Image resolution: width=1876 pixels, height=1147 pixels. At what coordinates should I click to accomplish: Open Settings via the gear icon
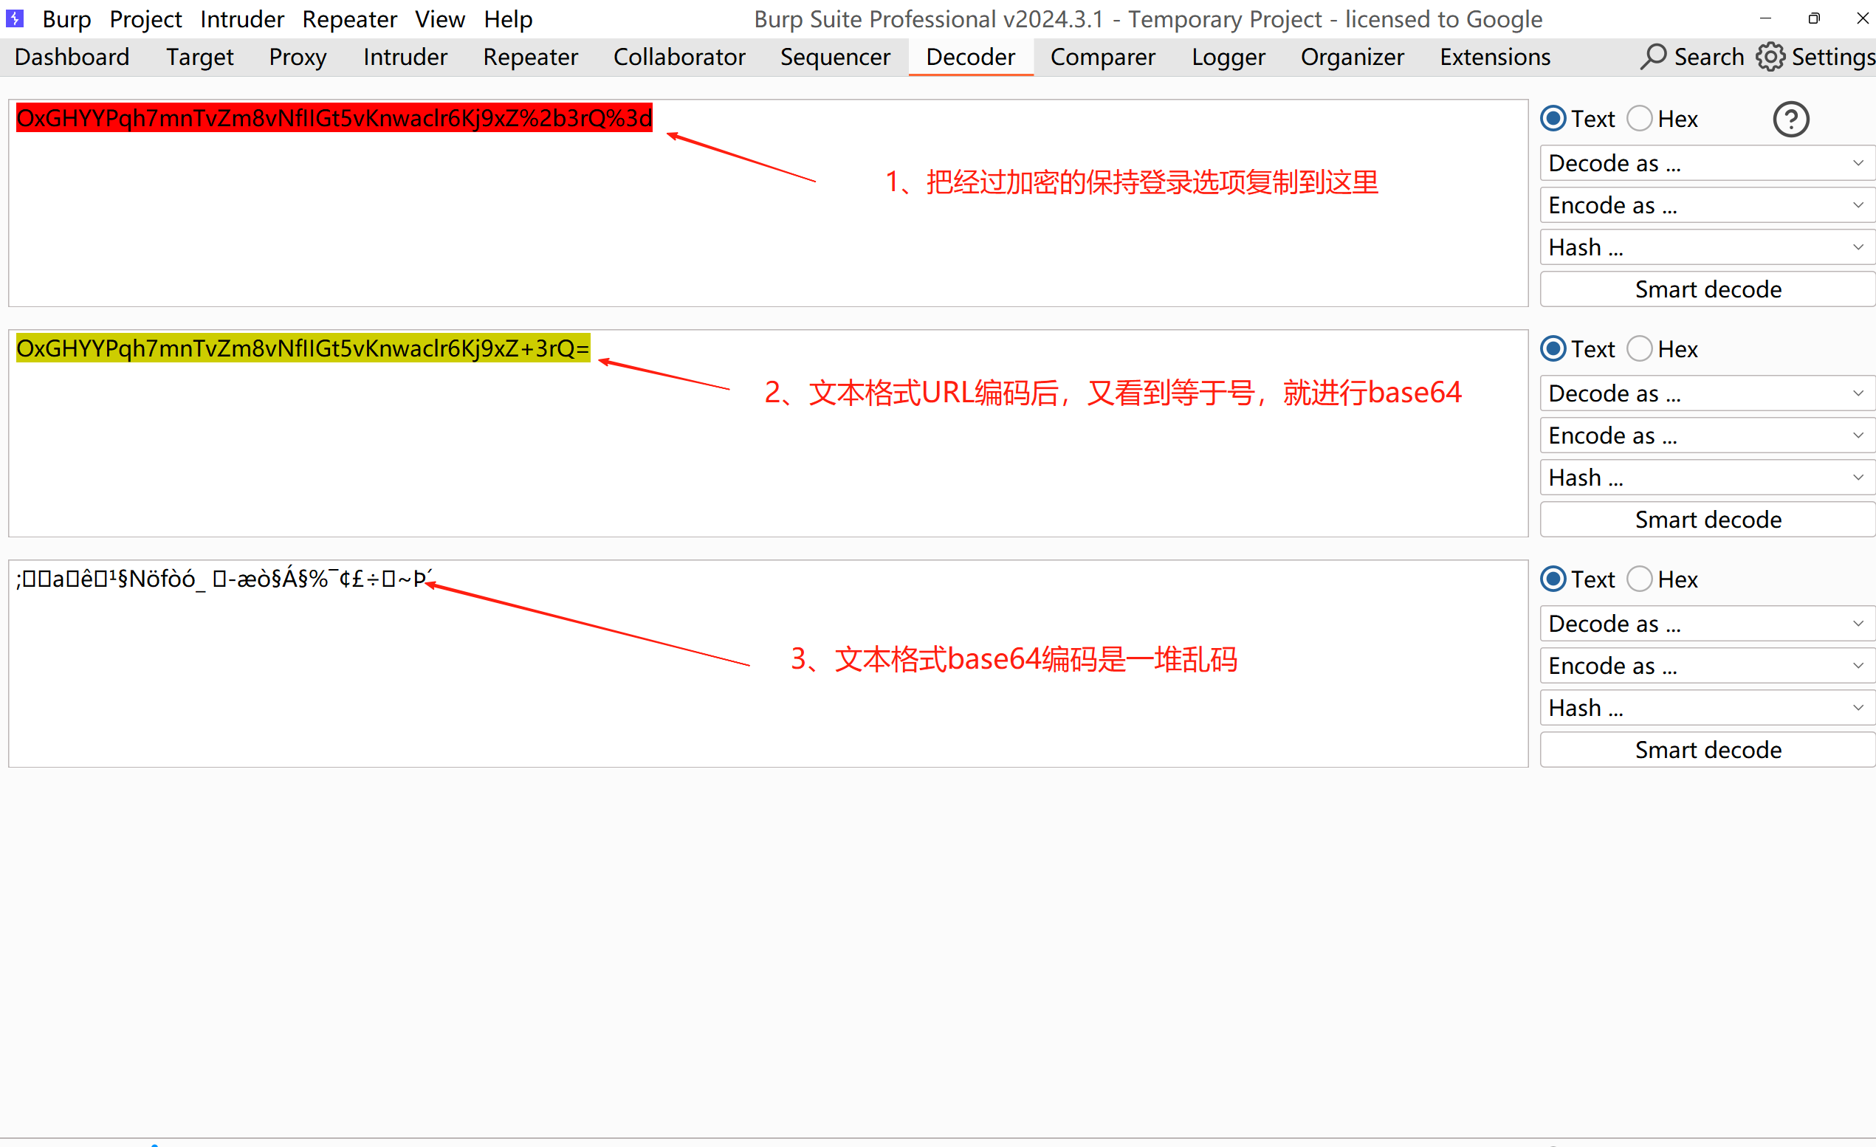pyautogui.click(x=1770, y=57)
